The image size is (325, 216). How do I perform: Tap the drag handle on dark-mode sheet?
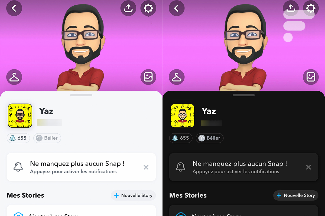pyautogui.click(x=243, y=95)
